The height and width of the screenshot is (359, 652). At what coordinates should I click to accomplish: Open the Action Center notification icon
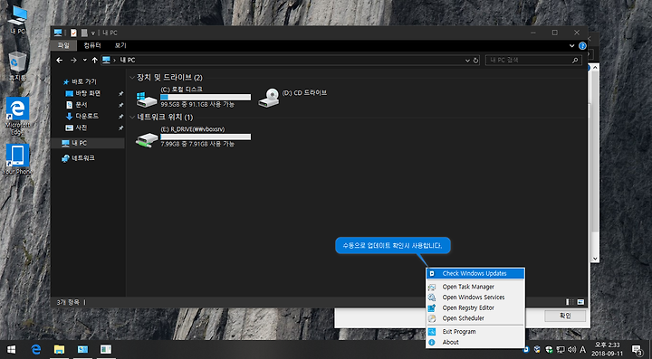(637, 349)
